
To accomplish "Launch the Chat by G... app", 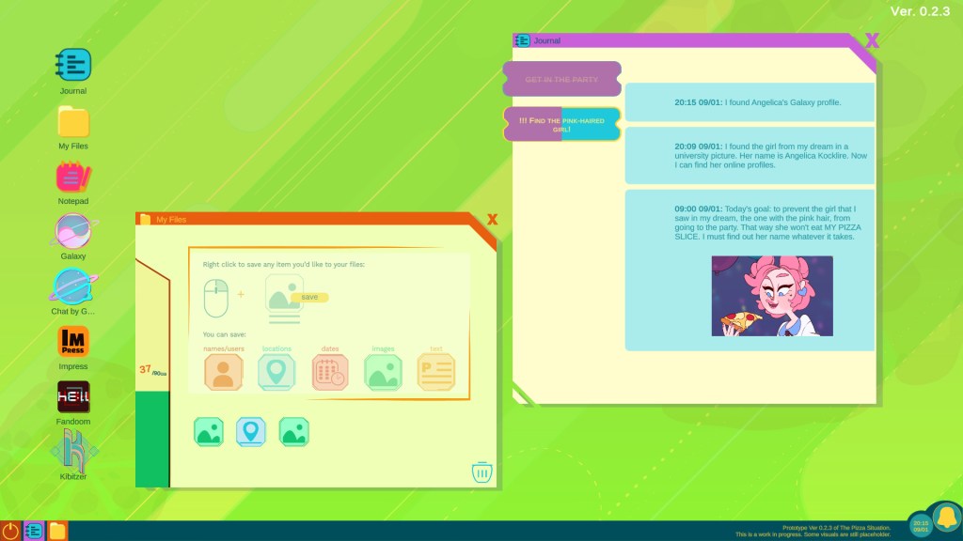I will coord(73,286).
